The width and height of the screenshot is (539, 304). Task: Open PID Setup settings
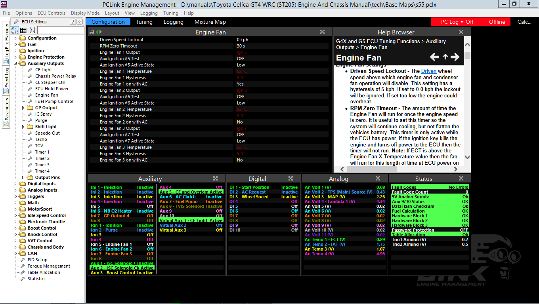(x=37, y=260)
